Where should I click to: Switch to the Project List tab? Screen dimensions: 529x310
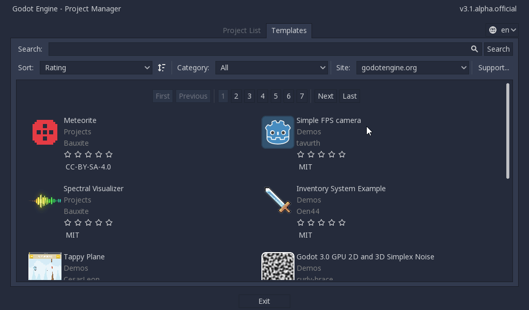point(242,30)
